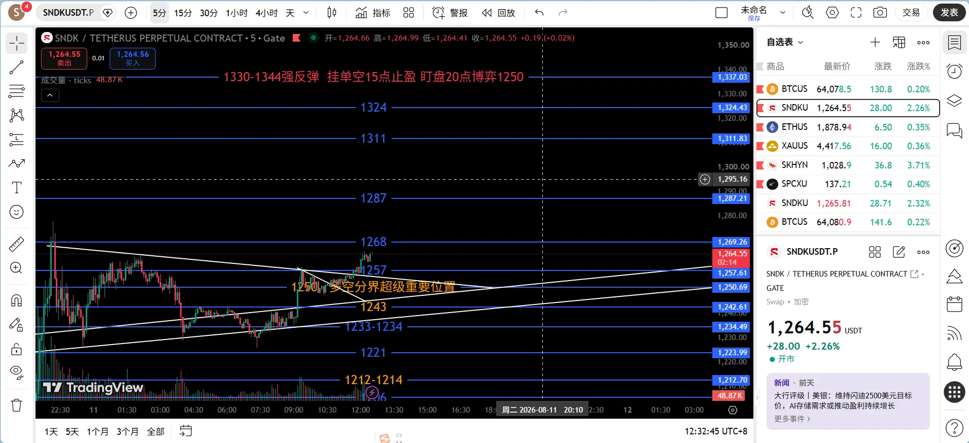
Task: Open the watchlist header more options menu
Action: click(923, 43)
